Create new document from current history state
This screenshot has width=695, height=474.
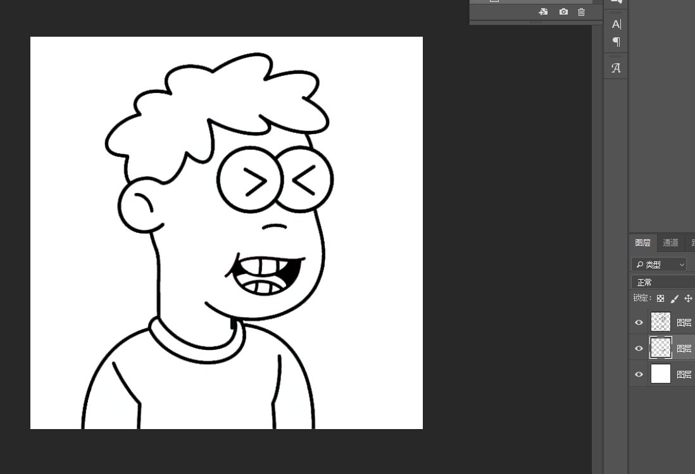pos(543,12)
